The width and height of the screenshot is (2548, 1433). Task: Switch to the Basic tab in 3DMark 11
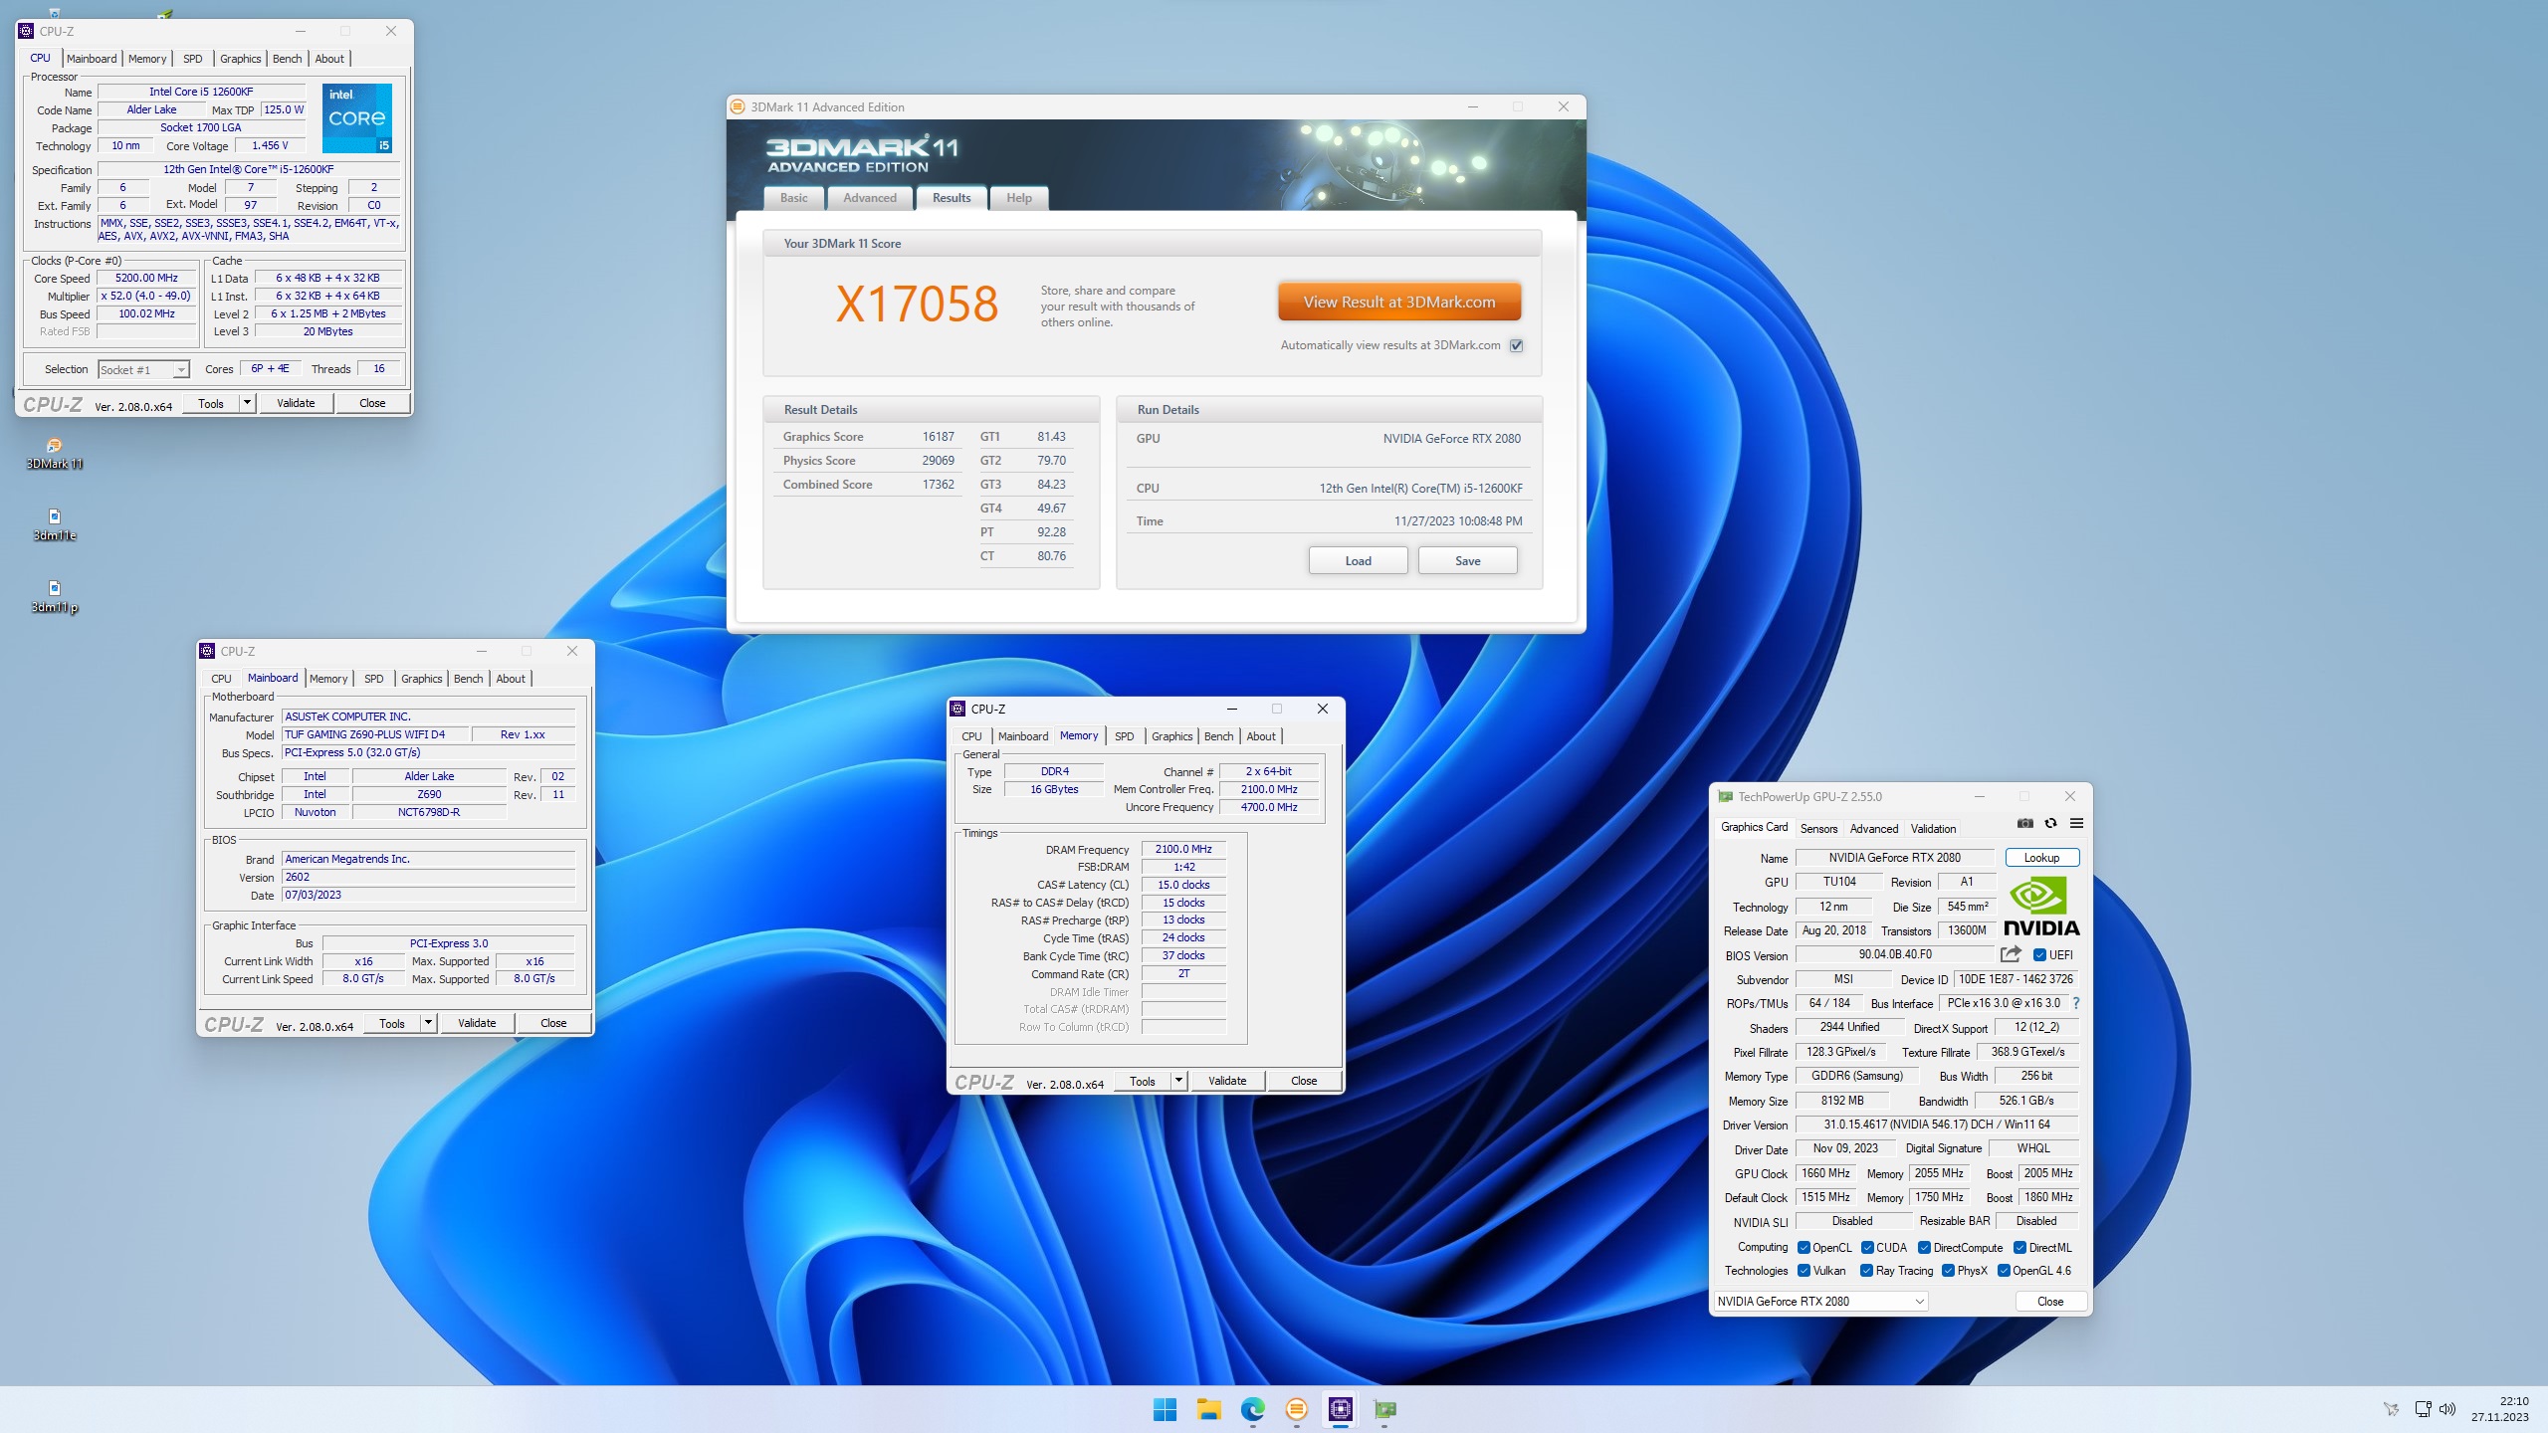tap(794, 198)
